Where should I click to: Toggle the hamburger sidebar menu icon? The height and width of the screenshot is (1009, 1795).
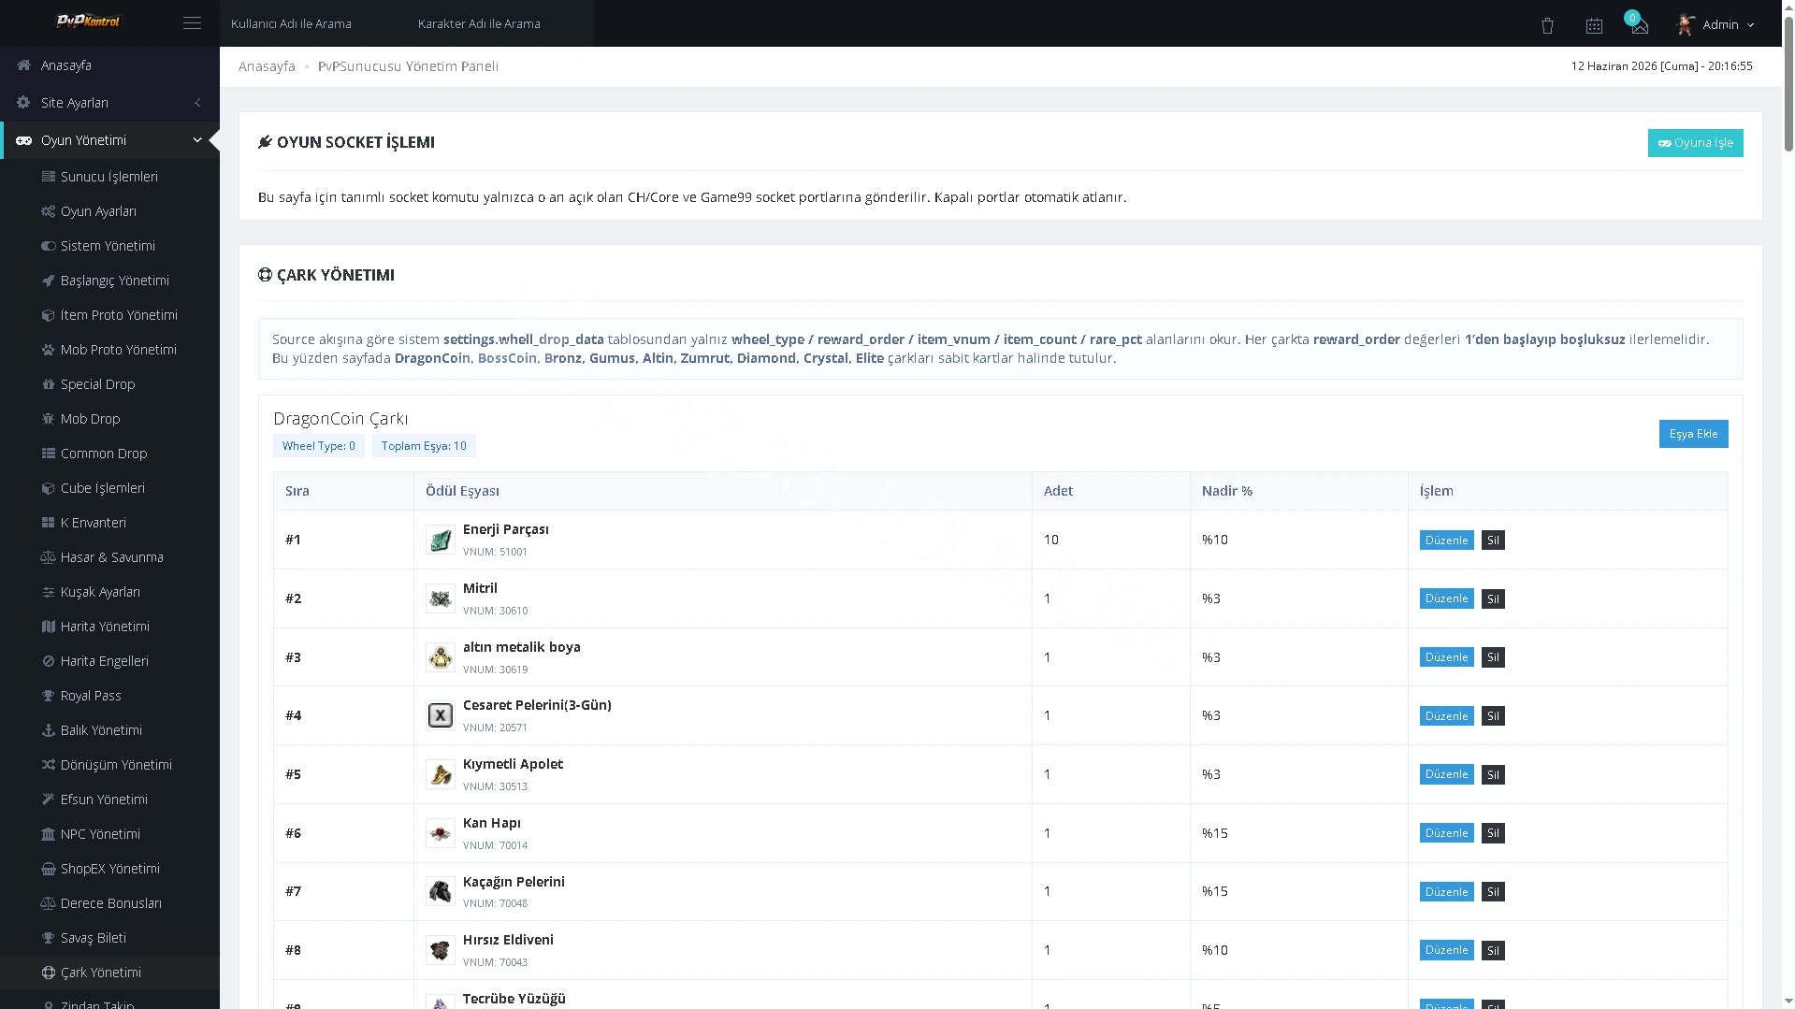[x=192, y=23]
